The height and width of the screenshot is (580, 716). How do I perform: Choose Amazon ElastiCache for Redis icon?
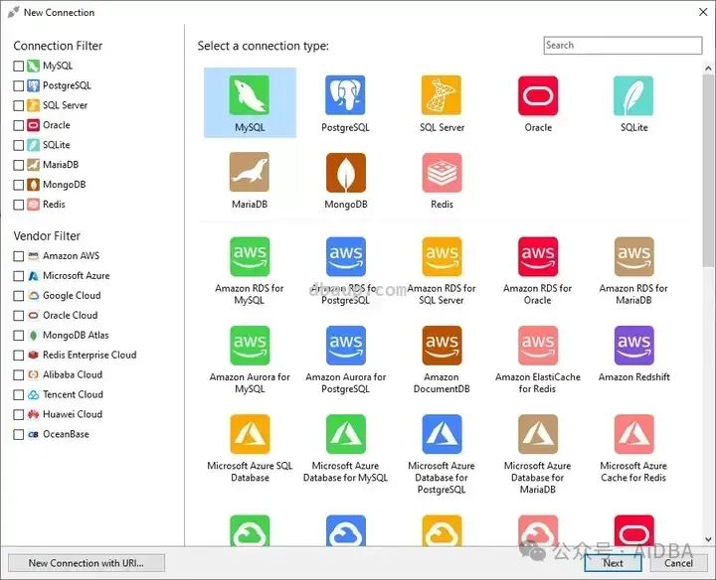click(538, 346)
